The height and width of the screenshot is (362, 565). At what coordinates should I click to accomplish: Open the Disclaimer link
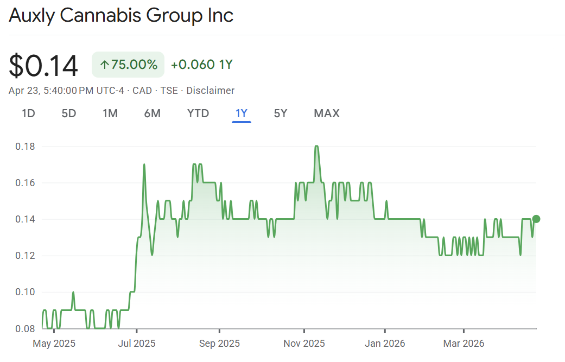[x=211, y=91]
